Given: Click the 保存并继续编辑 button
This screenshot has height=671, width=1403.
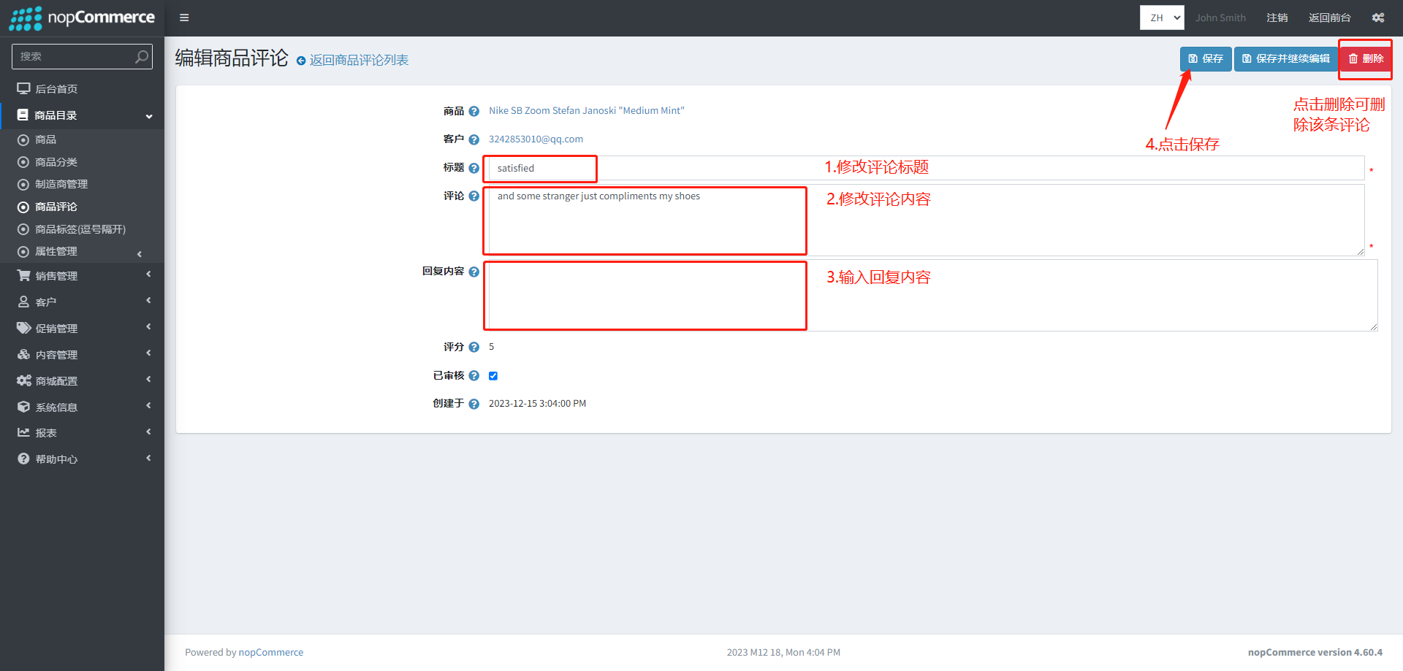Looking at the screenshot, I should [1285, 58].
